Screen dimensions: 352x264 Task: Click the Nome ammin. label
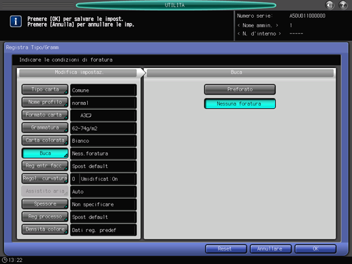tap(257, 25)
